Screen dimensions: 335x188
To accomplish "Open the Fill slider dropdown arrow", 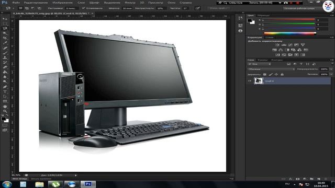I will 331,74.
